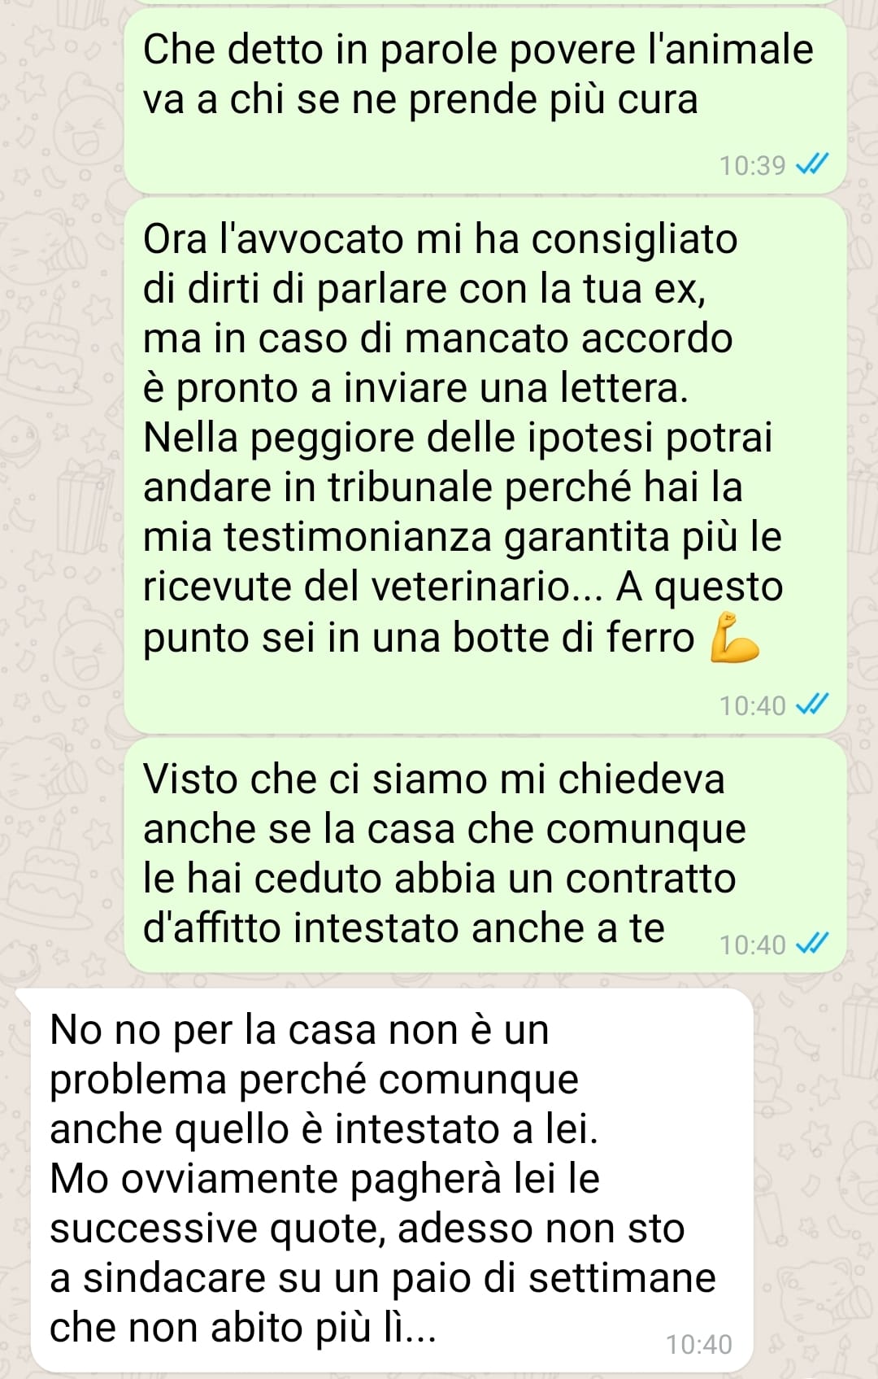Tap the flexed bicep emoji in message

pos(734,637)
